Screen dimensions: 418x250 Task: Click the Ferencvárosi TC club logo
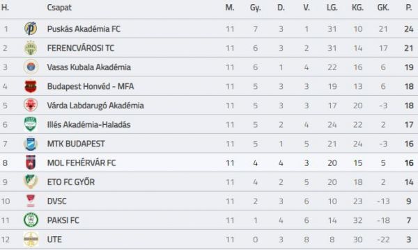31,48
